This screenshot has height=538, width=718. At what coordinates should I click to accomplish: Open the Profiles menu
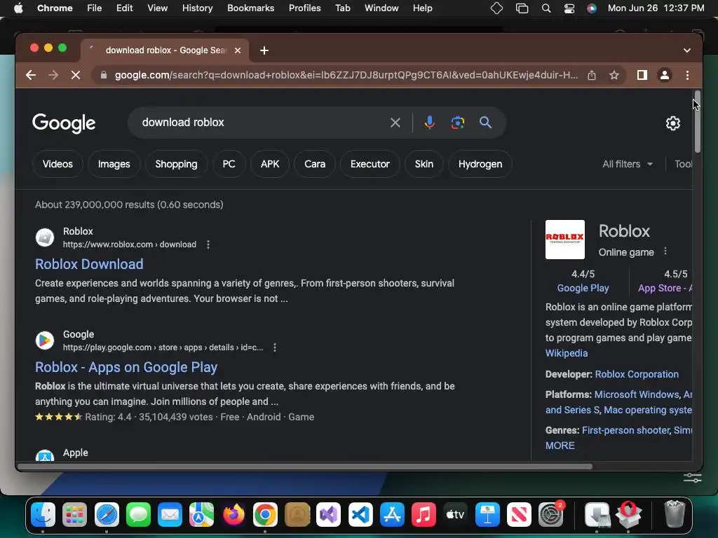(x=304, y=8)
